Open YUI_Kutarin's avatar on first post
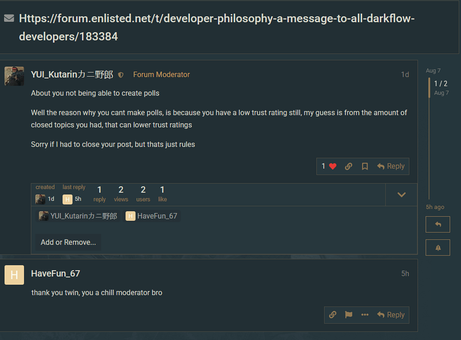The height and width of the screenshot is (340, 461). coord(14,76)
